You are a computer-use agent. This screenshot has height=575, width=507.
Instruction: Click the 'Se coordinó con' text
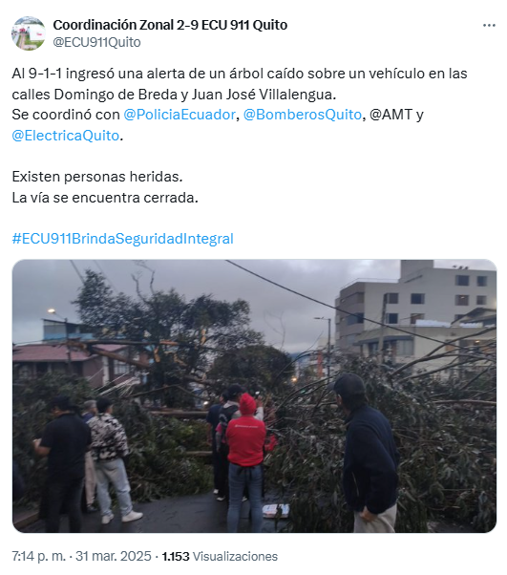[66, 115]
